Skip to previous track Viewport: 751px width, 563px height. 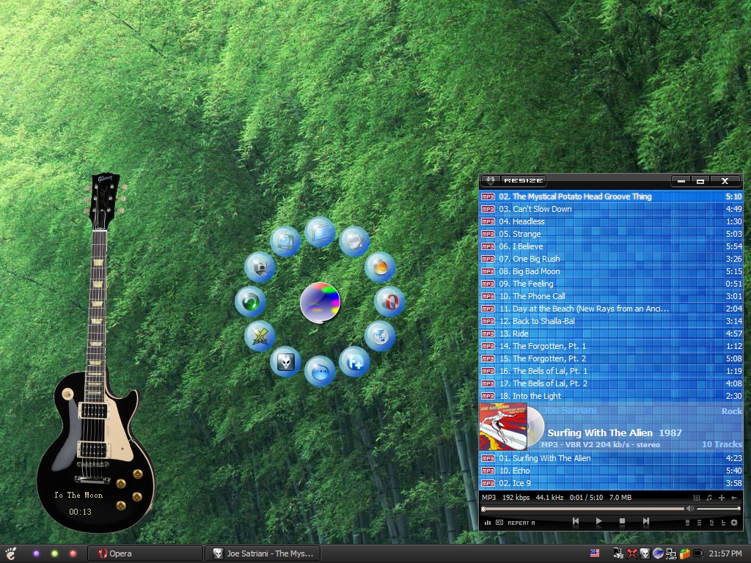click(576, 521)
